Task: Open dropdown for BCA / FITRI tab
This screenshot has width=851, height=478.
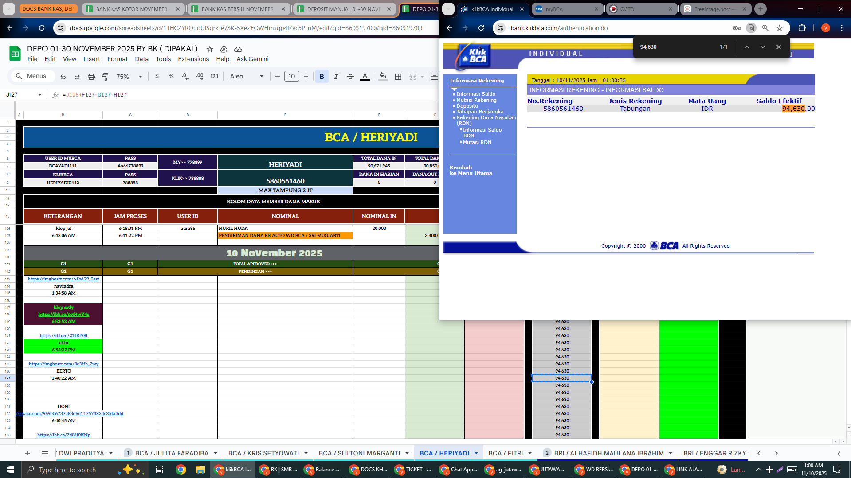Action: (530, 453)
